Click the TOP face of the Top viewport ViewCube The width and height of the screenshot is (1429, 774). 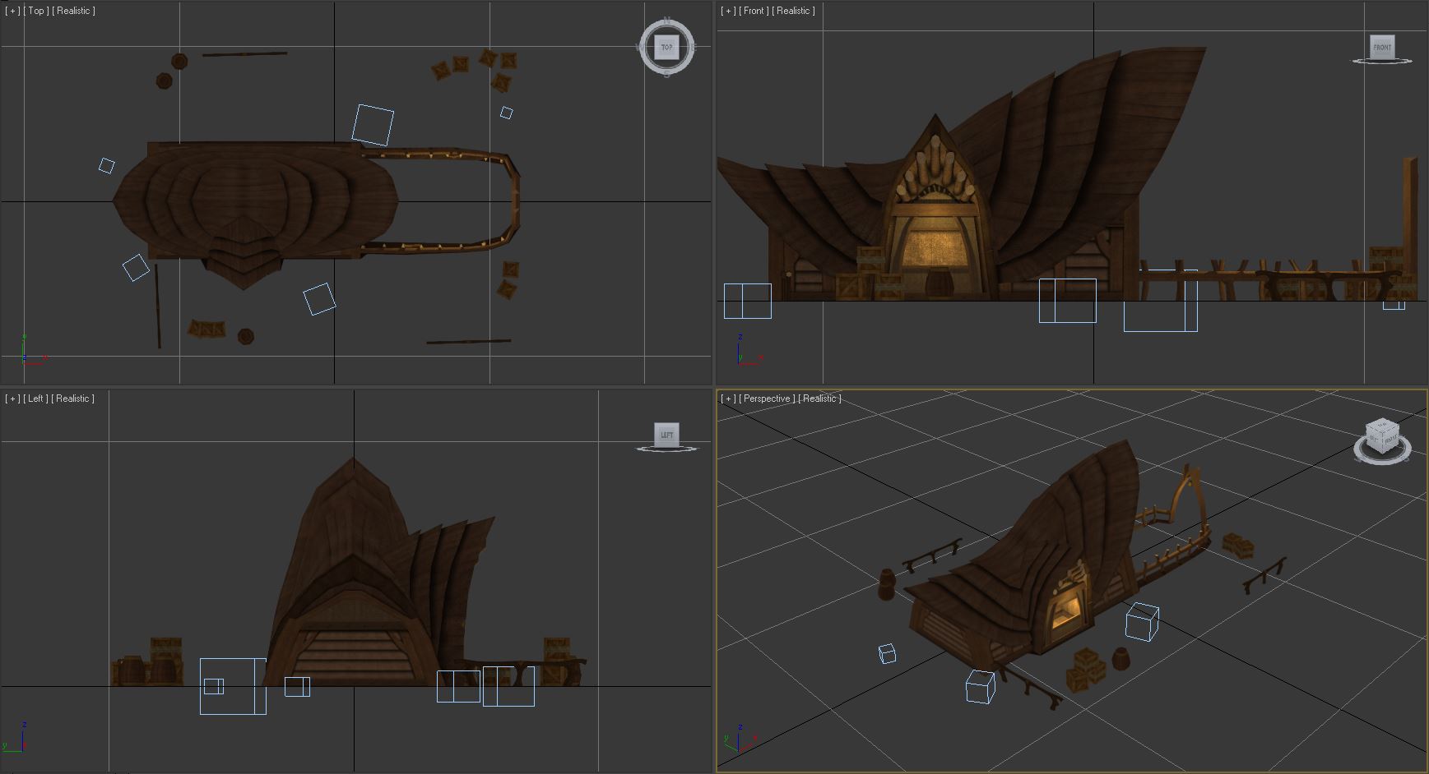tap(666, 48)
